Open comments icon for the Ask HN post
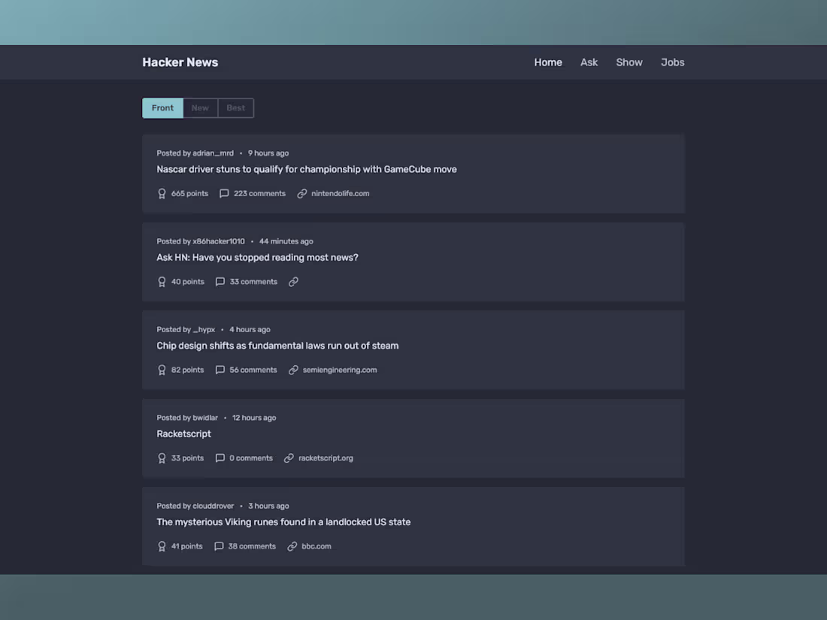Viewport: 827px width, 620px height. point(220,281)
